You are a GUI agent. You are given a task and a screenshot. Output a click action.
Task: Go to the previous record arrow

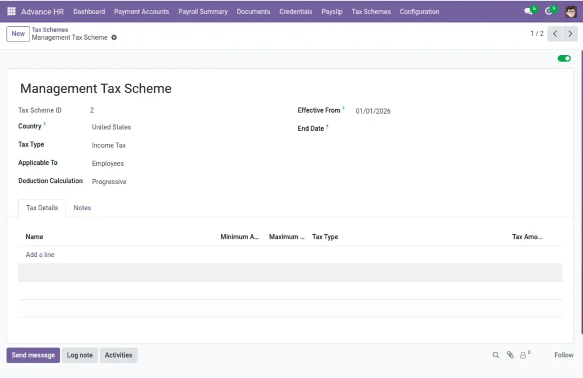[x=555, y=34]
